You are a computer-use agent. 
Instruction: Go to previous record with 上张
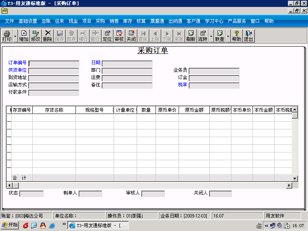coord(155,36)
